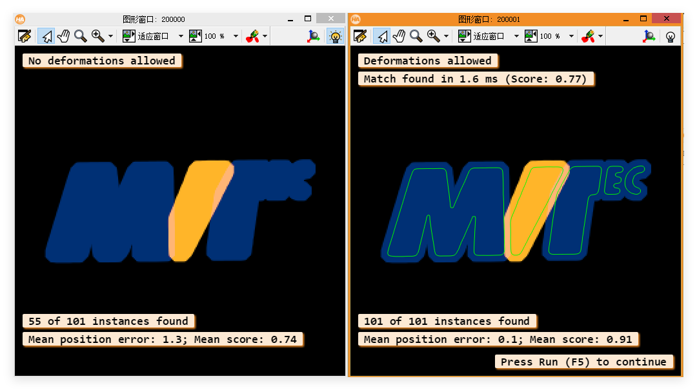Click Press Run (F5) to continue label

pyautogui.click(x=583, y=362)
